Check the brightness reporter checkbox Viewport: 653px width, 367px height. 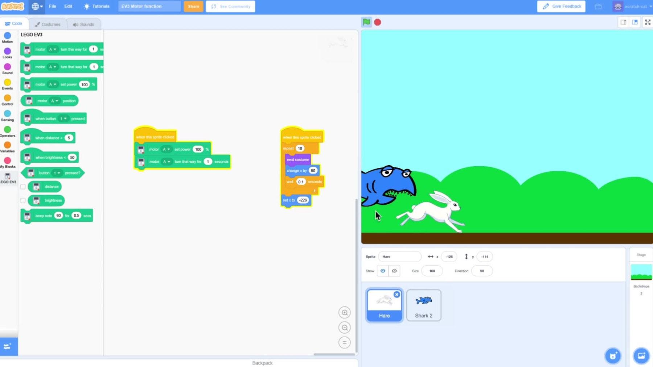click(x=23, y=200)
